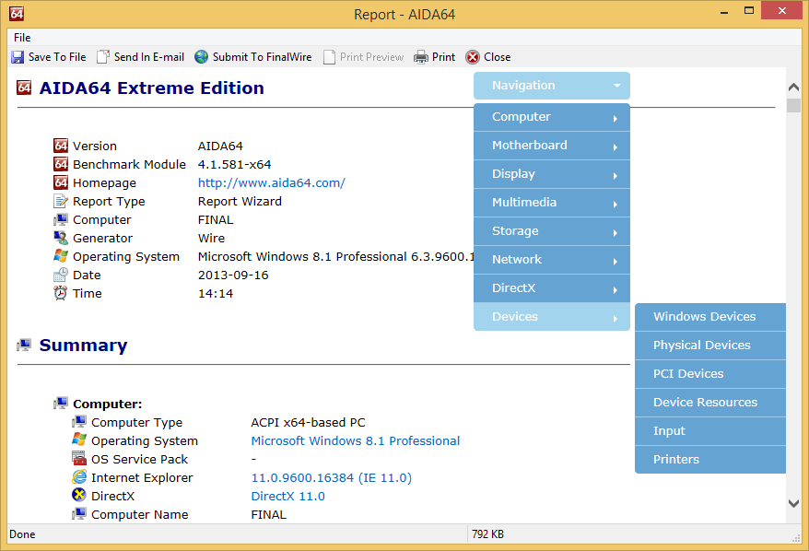Click the AIDA64 app icon in title bar
Screen dimensions: 809x551
(16, 14)
